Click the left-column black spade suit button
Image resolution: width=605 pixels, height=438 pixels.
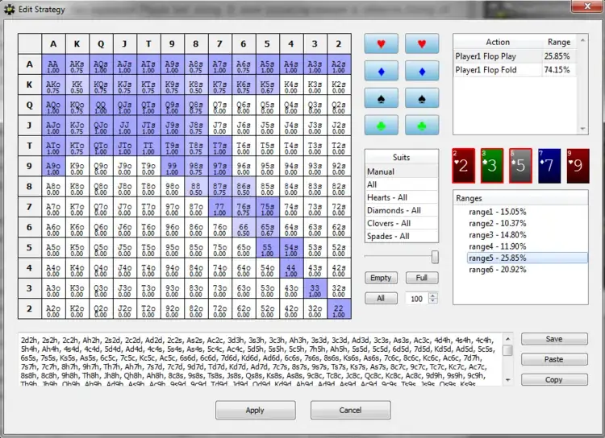point(382,98)
